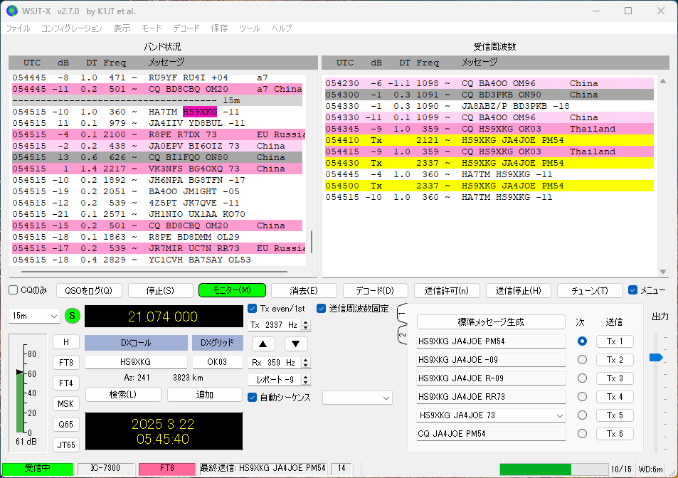Click the 追加 button
Screen dimensions: 678x478
point(204,394)
